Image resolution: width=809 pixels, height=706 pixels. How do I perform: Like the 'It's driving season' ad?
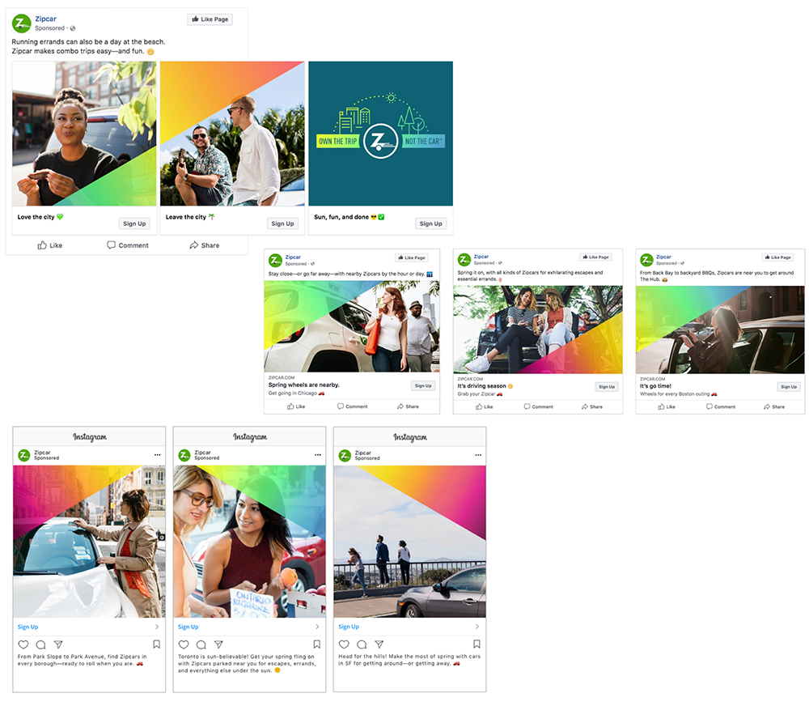click(x=485, y=407)
